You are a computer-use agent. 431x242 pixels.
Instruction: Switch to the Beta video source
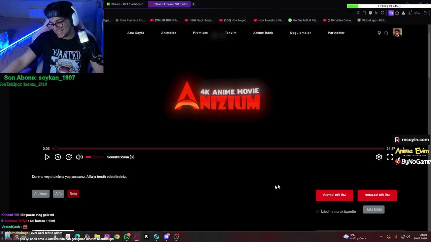(x=73, y=194)
